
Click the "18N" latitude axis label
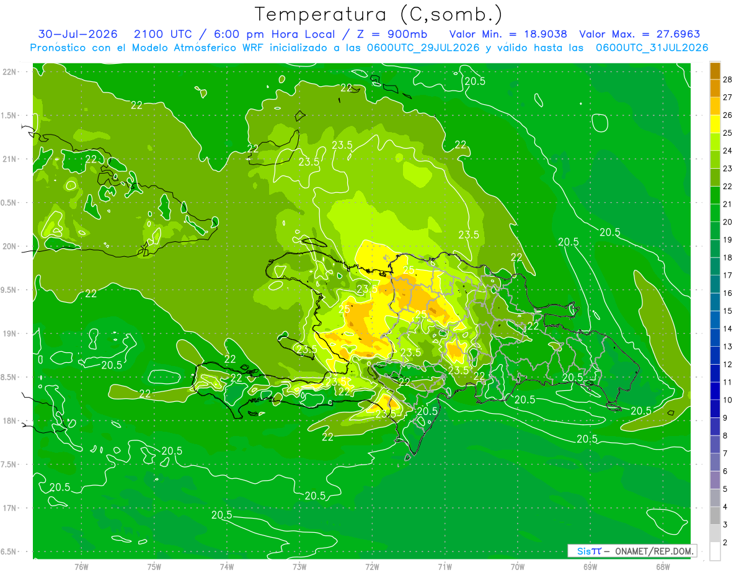9,421
